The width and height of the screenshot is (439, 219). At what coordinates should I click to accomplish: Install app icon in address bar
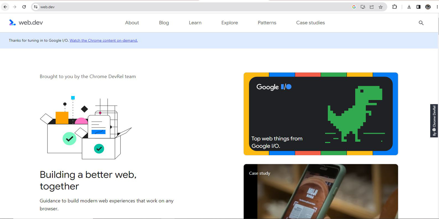coord(363,7)
